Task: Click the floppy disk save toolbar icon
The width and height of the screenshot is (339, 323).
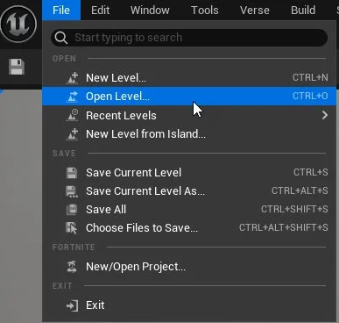Action: (x=17, y=67)
